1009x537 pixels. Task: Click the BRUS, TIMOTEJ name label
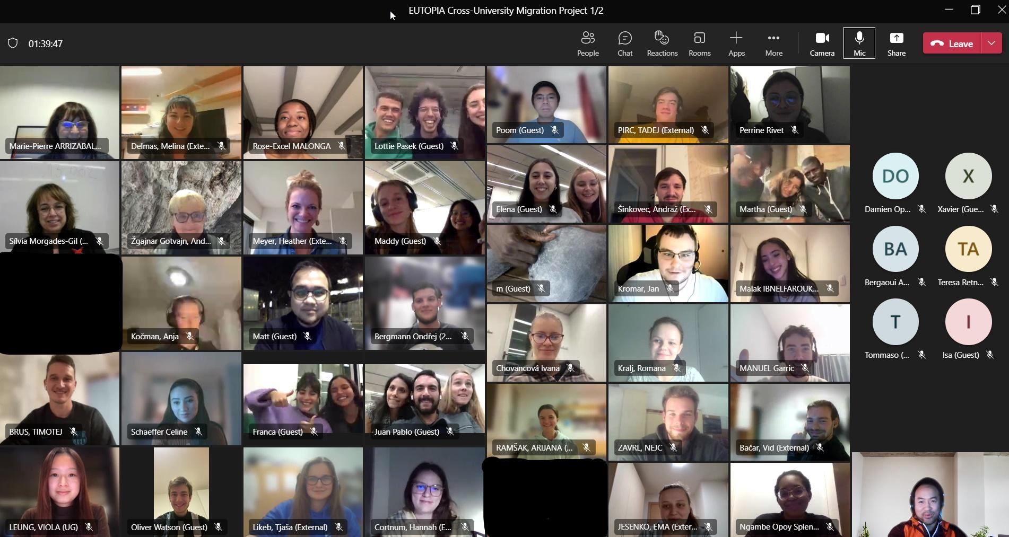click(36, 432)
